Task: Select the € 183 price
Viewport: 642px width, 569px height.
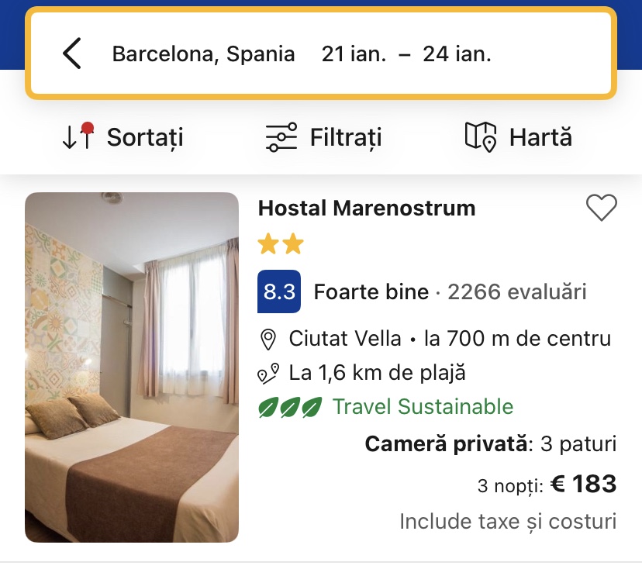Action: click(x=583, y=485)
